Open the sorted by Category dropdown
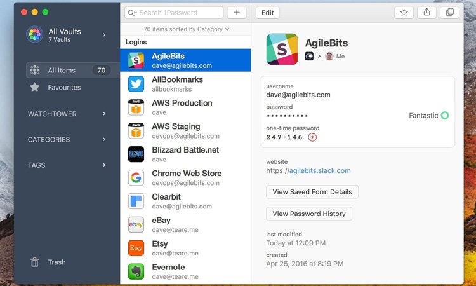 coord(186,29)
